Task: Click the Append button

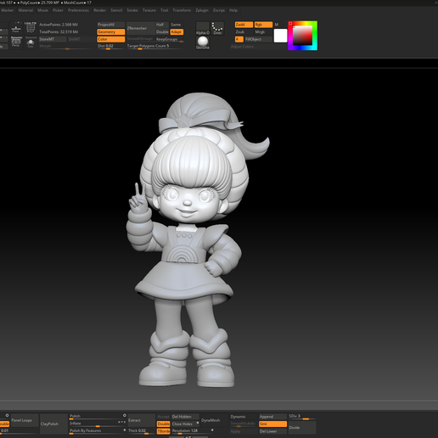Action: click(272, 417)
